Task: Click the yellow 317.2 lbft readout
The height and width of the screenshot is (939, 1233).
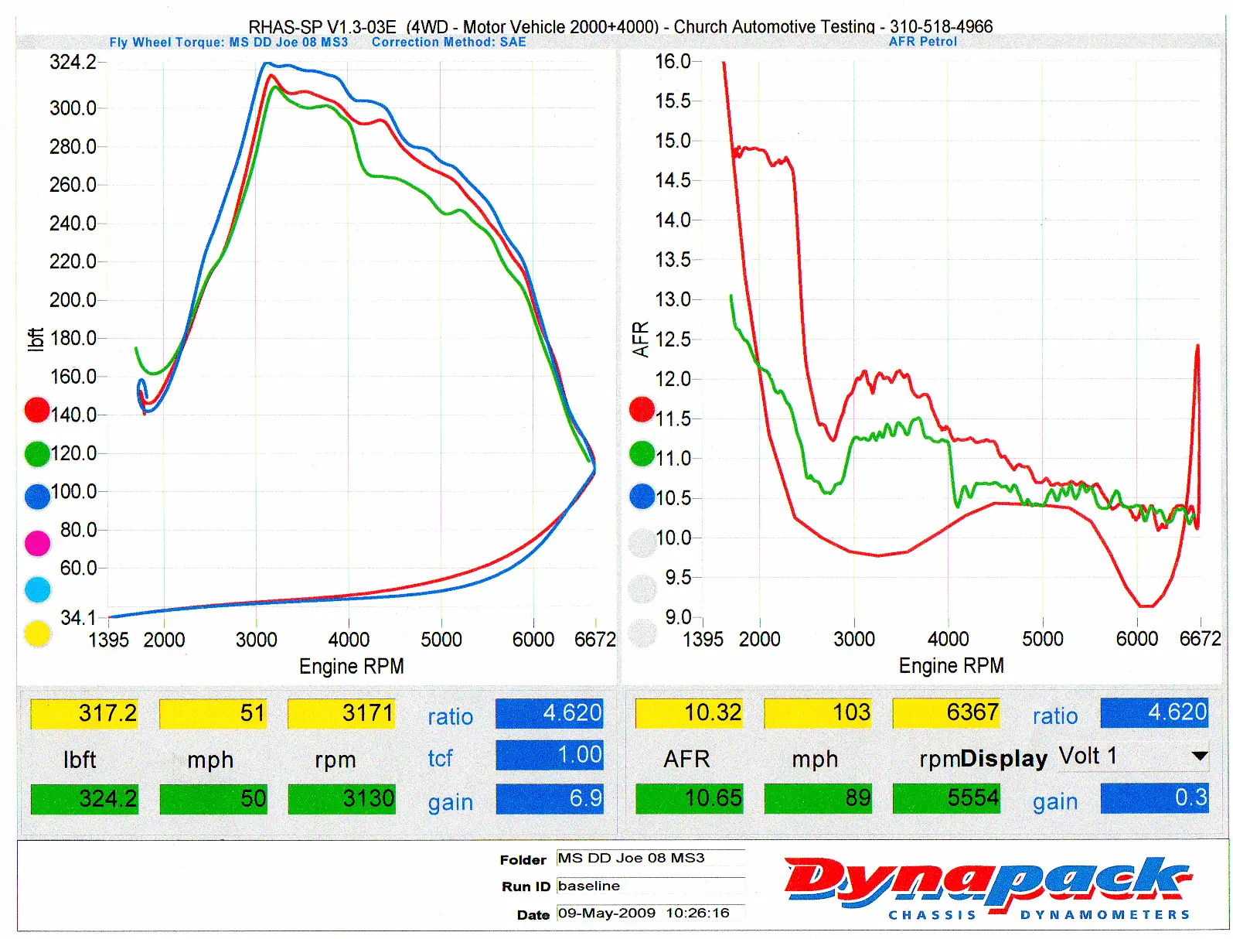Action: tap(84, 713)
